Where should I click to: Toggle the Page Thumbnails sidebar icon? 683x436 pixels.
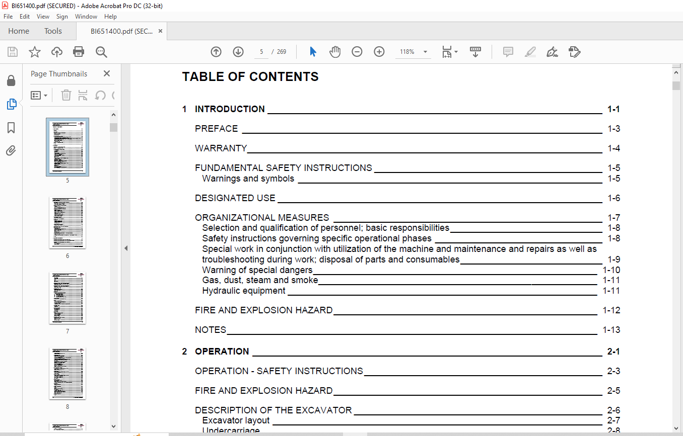[x=11, y=104]
